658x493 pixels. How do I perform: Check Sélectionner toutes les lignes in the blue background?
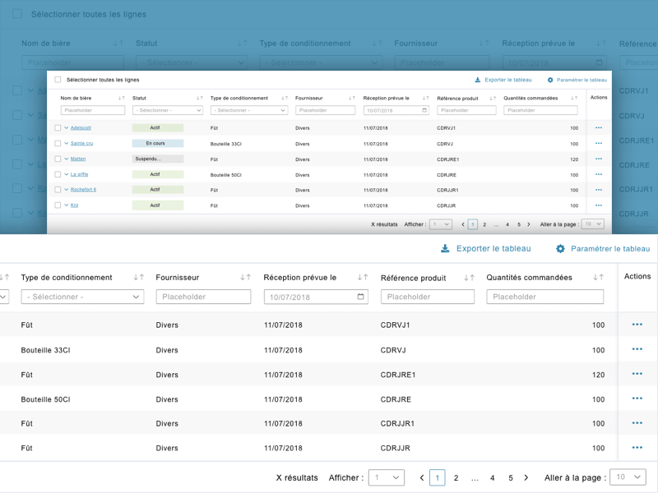click(17, 14)
